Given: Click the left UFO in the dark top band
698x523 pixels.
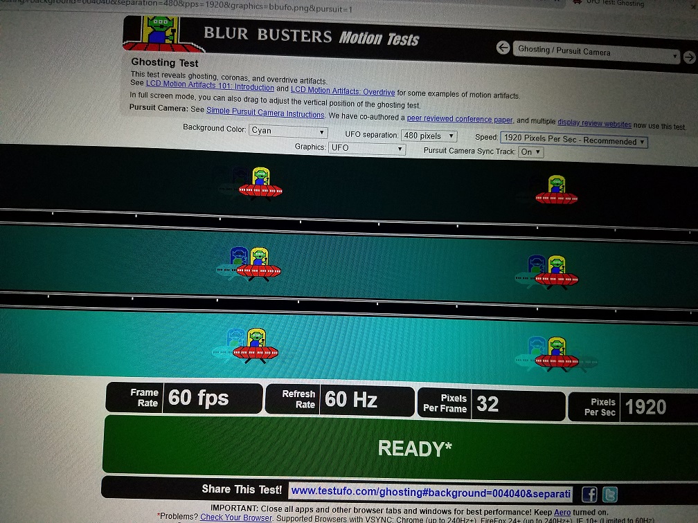Looking at the screenshot, I should pos(260,183).
